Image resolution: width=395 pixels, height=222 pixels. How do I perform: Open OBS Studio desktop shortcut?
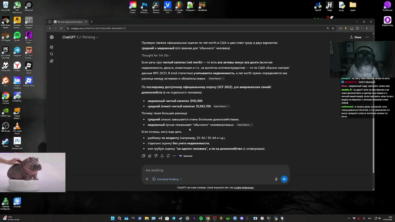(x=6, y=127)
